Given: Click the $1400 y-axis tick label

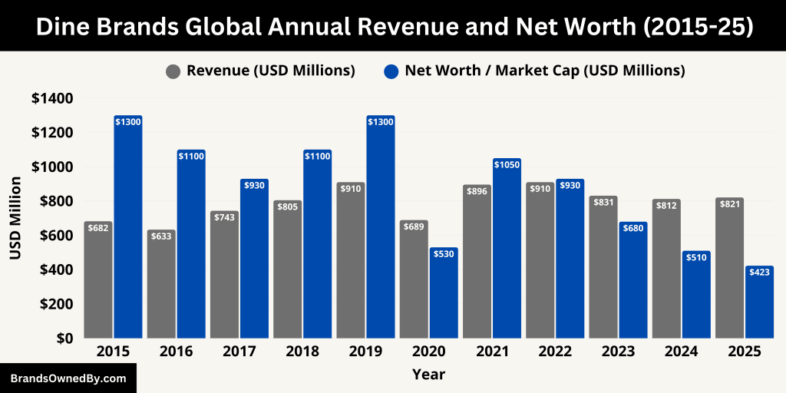Looking at the screenshot, I should [x=52, y=98].
